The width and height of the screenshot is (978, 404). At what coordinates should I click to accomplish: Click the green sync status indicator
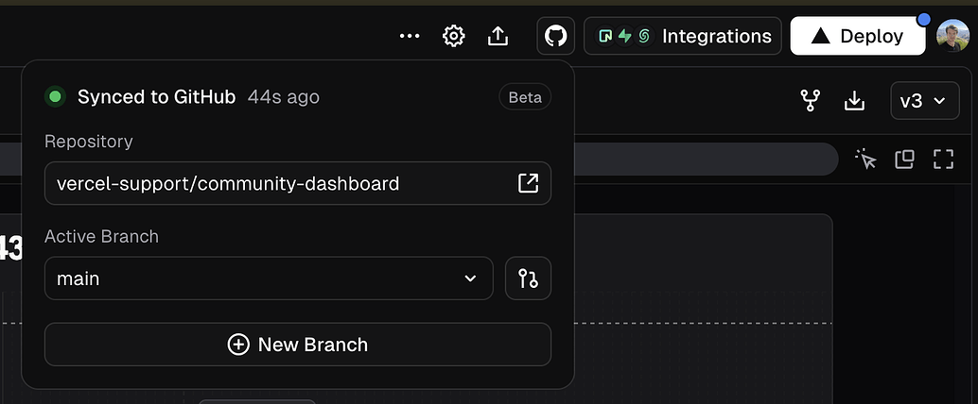click(x=55, y=96)
